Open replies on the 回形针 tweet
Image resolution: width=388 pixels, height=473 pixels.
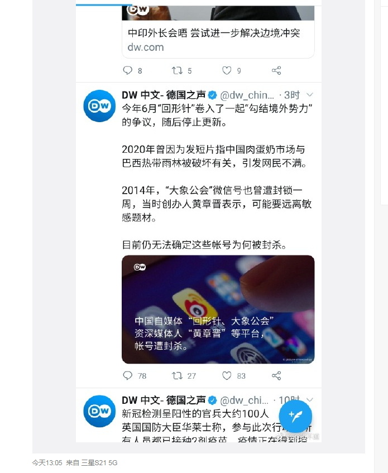pos(128,375)
